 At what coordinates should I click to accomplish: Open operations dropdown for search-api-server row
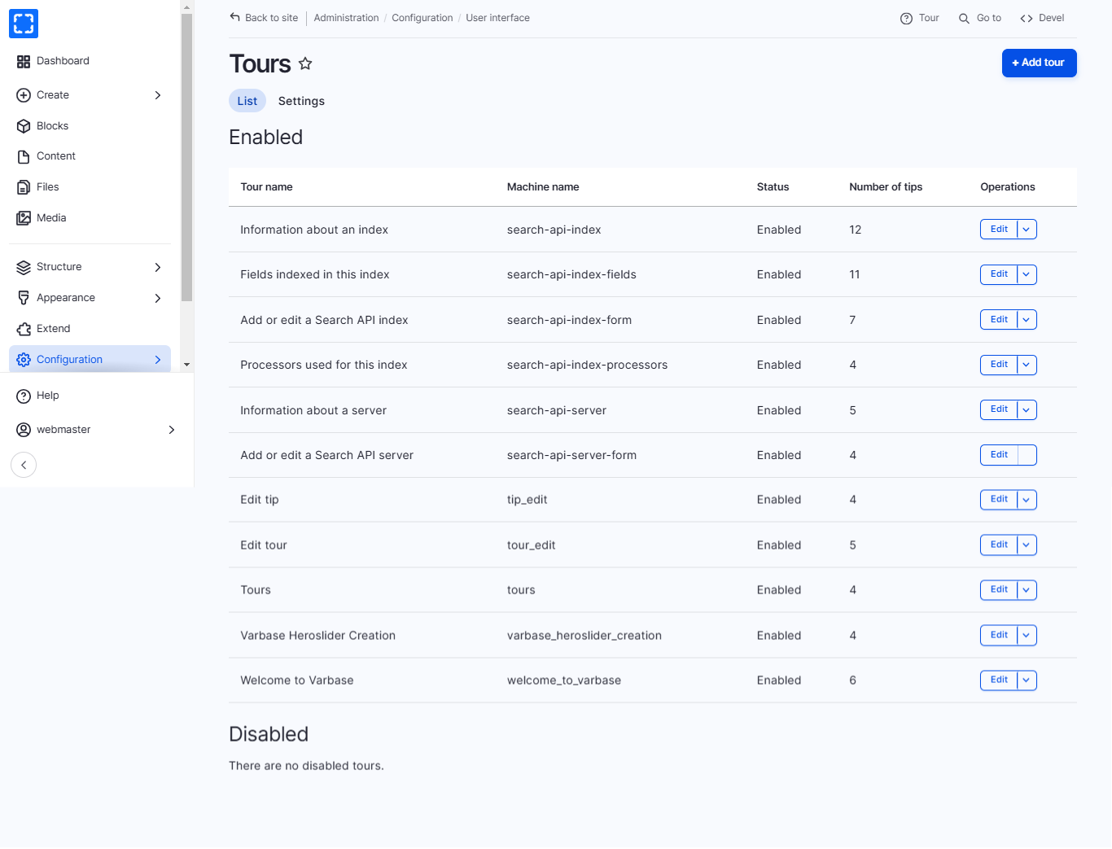click(1027, 410)
